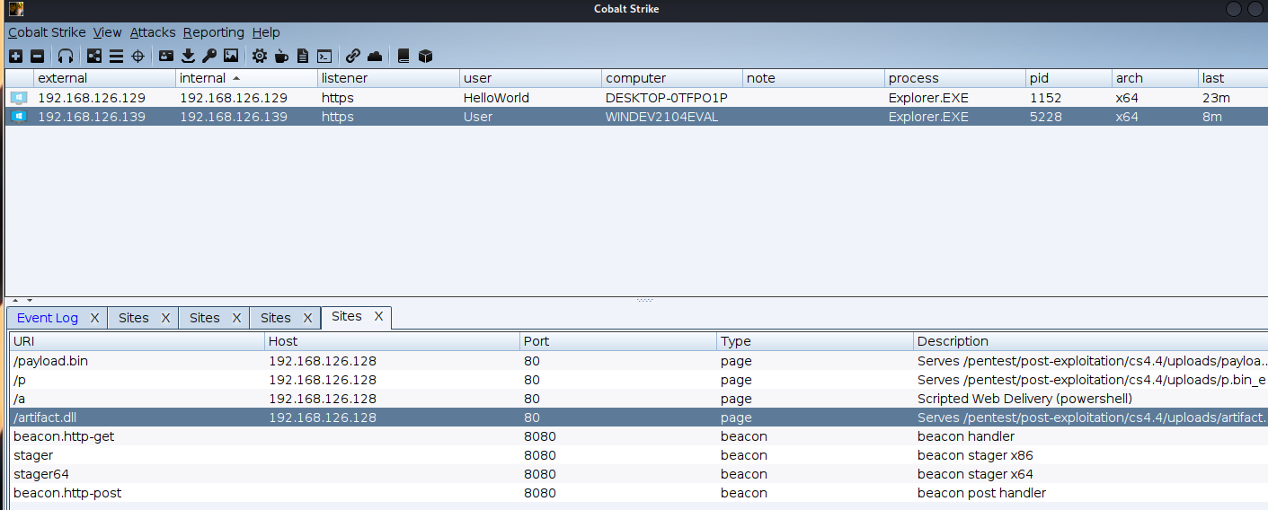Viewport: 1268px width, 510px height.
Task: Click the chain link host file icon
Action: click(x=353, y=56)
